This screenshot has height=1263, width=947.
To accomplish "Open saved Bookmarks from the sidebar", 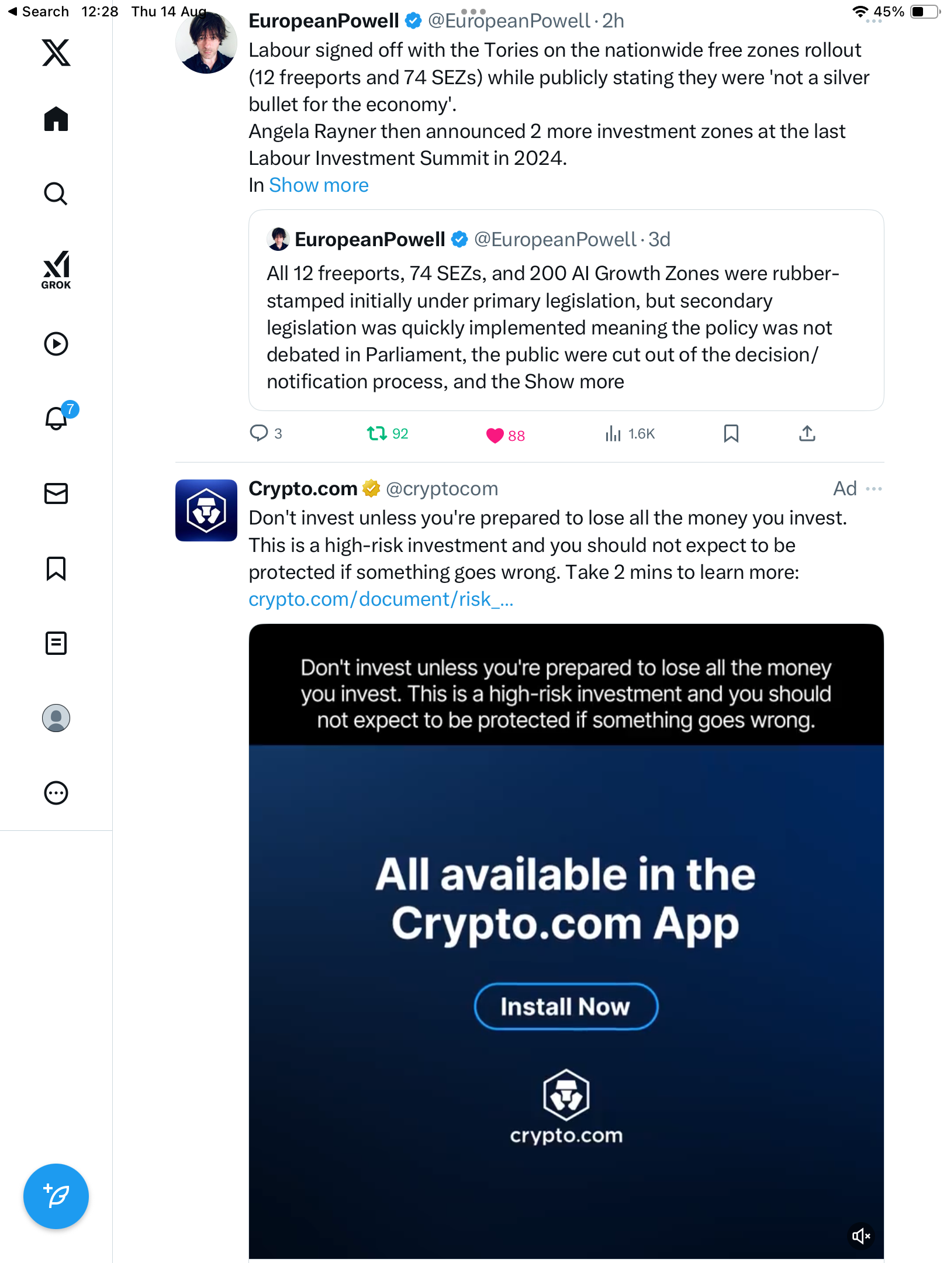I will 56,568.
